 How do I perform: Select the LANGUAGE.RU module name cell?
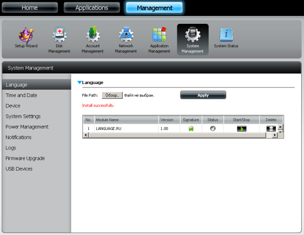(x=126, y=128)
